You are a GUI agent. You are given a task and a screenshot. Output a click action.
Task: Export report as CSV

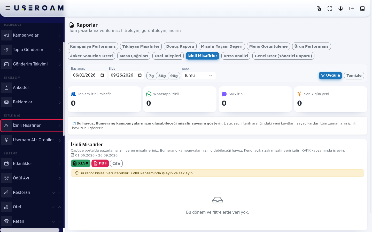(116, 164)
